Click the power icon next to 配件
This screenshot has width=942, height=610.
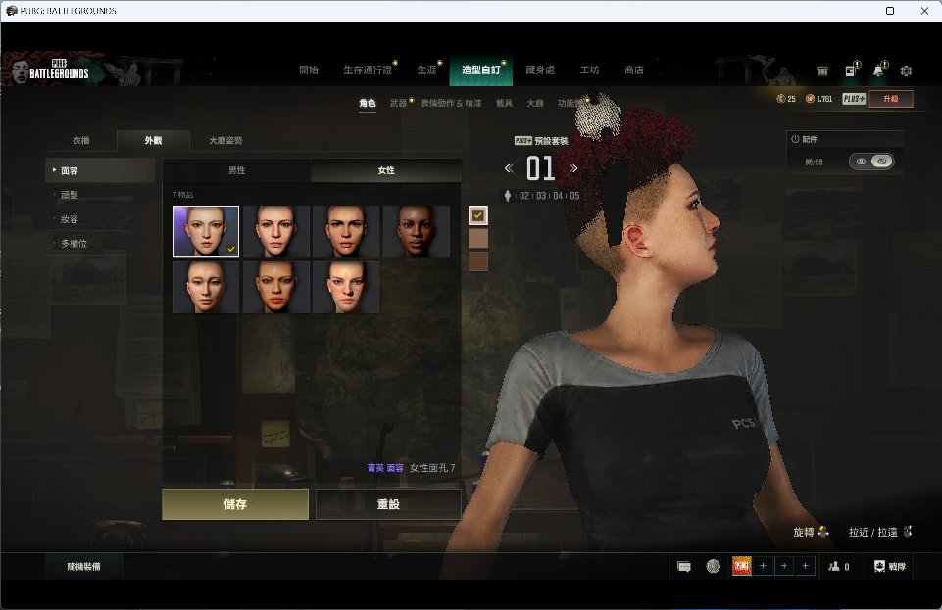[x=795, y=139]
